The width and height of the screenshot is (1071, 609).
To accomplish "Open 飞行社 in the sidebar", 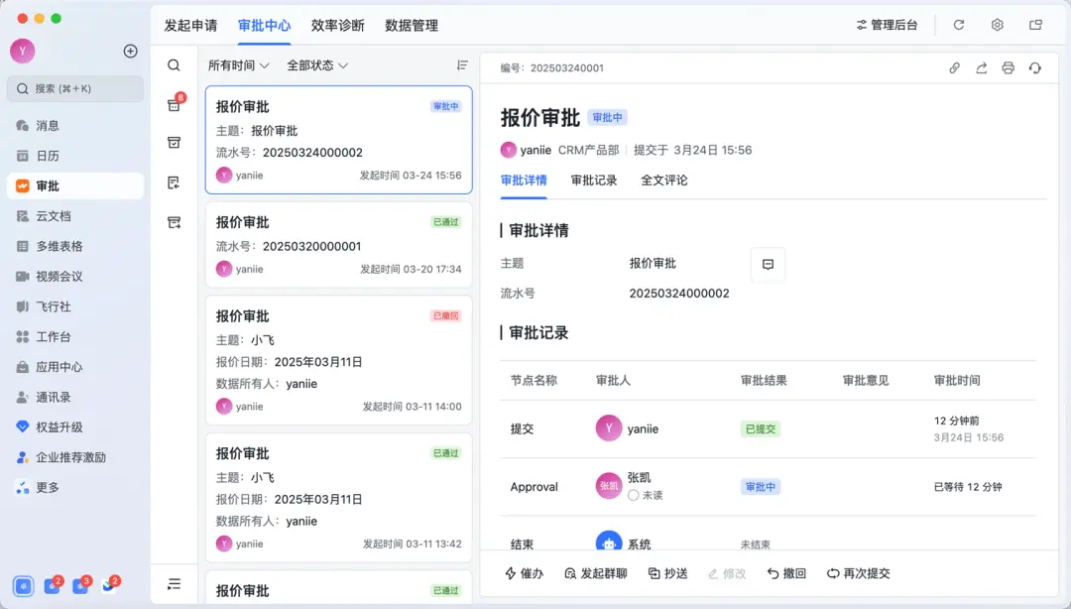I will pos(75,306).
